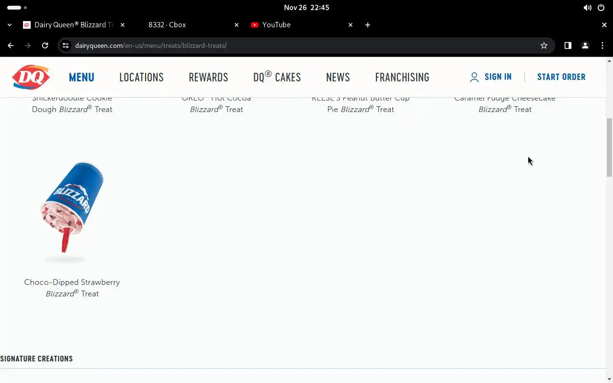
Task: Click the tab search dropdown arrow
Action: pyautogui.click(x=10, y=25)
